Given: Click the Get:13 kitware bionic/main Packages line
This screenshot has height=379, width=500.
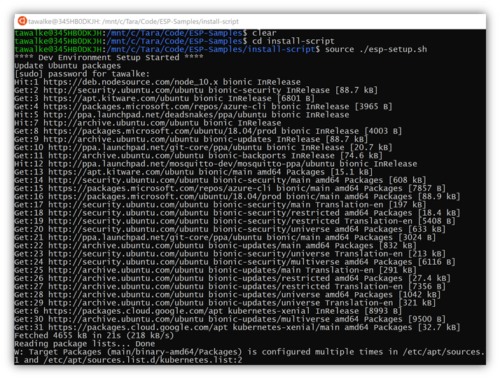Looking at the screenshot, I should click(193, 172).
